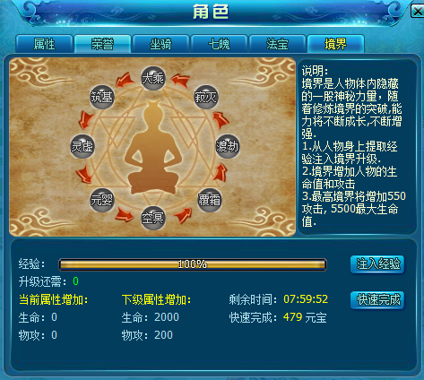
Task: Click the 灵虚 realm orb
Action: (82, 146)
